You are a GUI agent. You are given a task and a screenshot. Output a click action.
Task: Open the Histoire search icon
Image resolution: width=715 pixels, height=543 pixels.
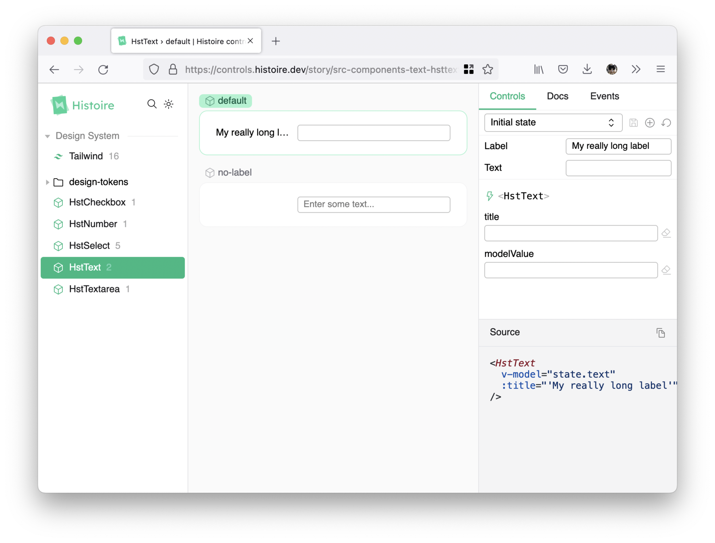pyautogui.click(x=152, y=104)
